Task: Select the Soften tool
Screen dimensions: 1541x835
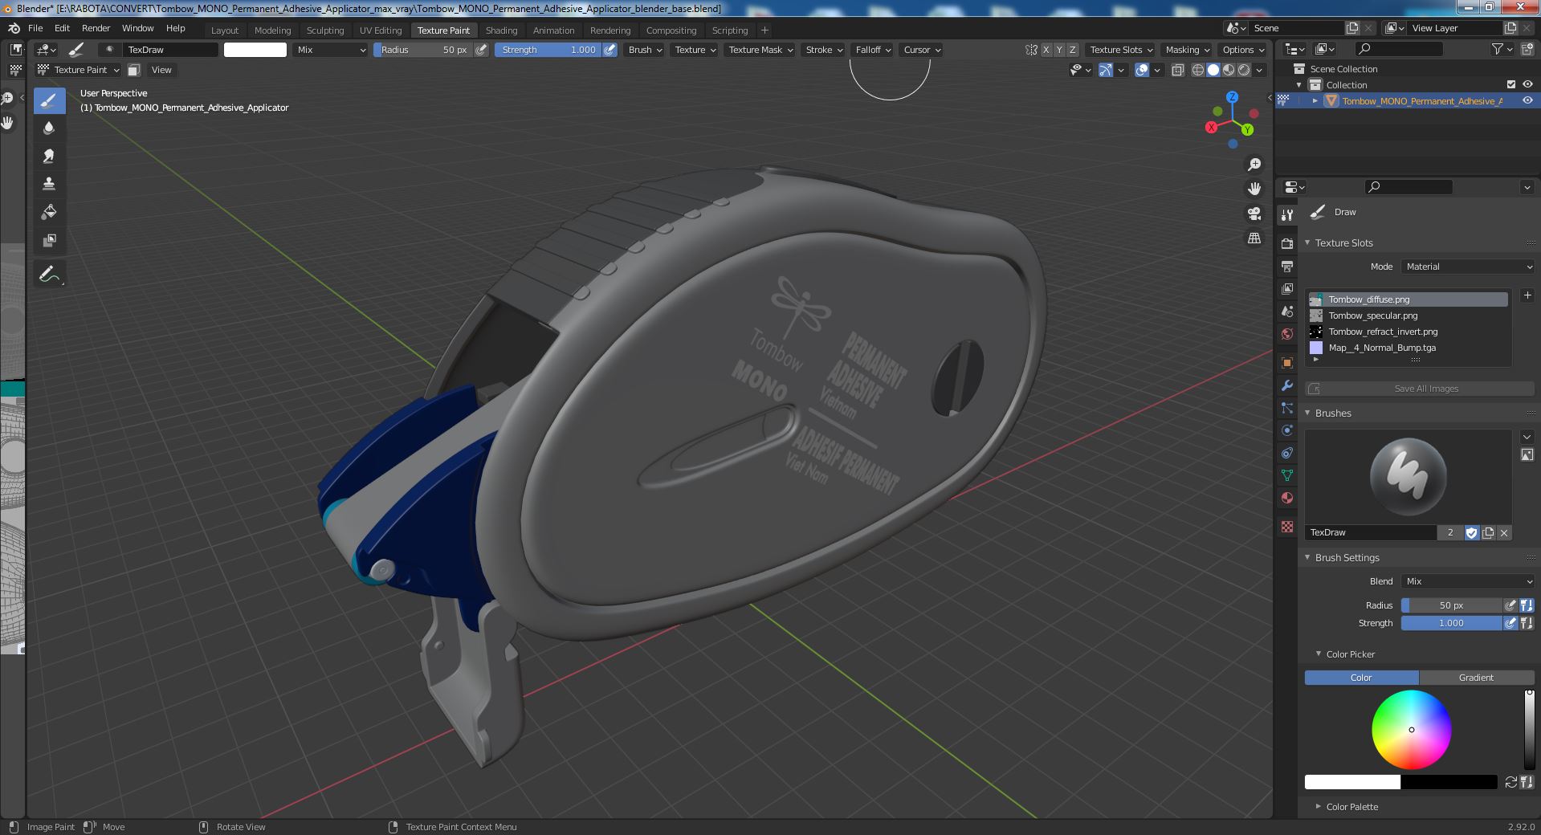Action: [x=49, y=128]
